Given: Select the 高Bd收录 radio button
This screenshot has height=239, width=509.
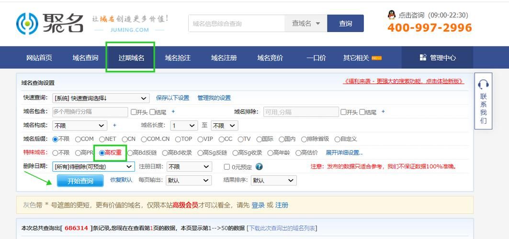Looking at the screenshot, I should [165, 153].
